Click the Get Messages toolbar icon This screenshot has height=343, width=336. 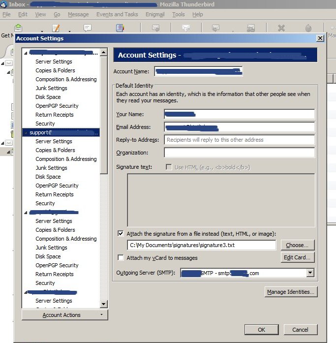[x=18, y=28]
